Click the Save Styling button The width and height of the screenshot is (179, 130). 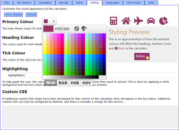pyautogui.click(x=14, y=15)
